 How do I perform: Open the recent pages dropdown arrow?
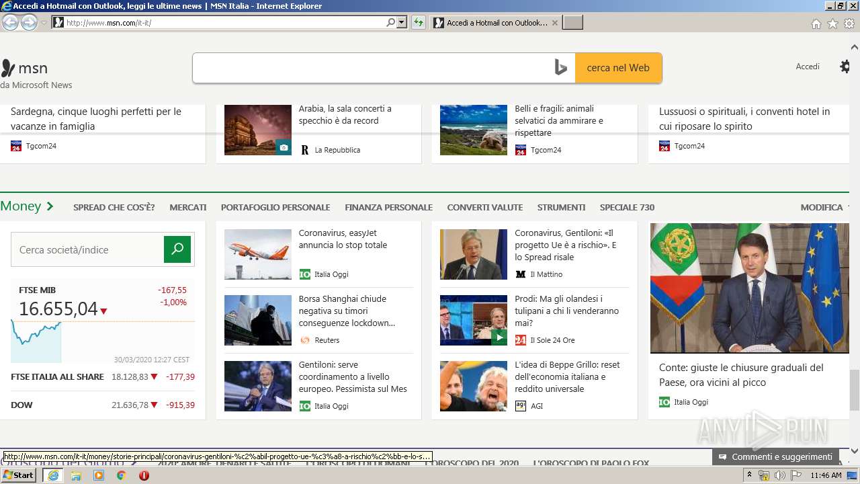coord(44,23)
